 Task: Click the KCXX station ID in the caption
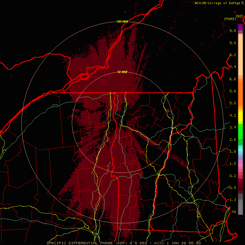(x=159, y=243)
